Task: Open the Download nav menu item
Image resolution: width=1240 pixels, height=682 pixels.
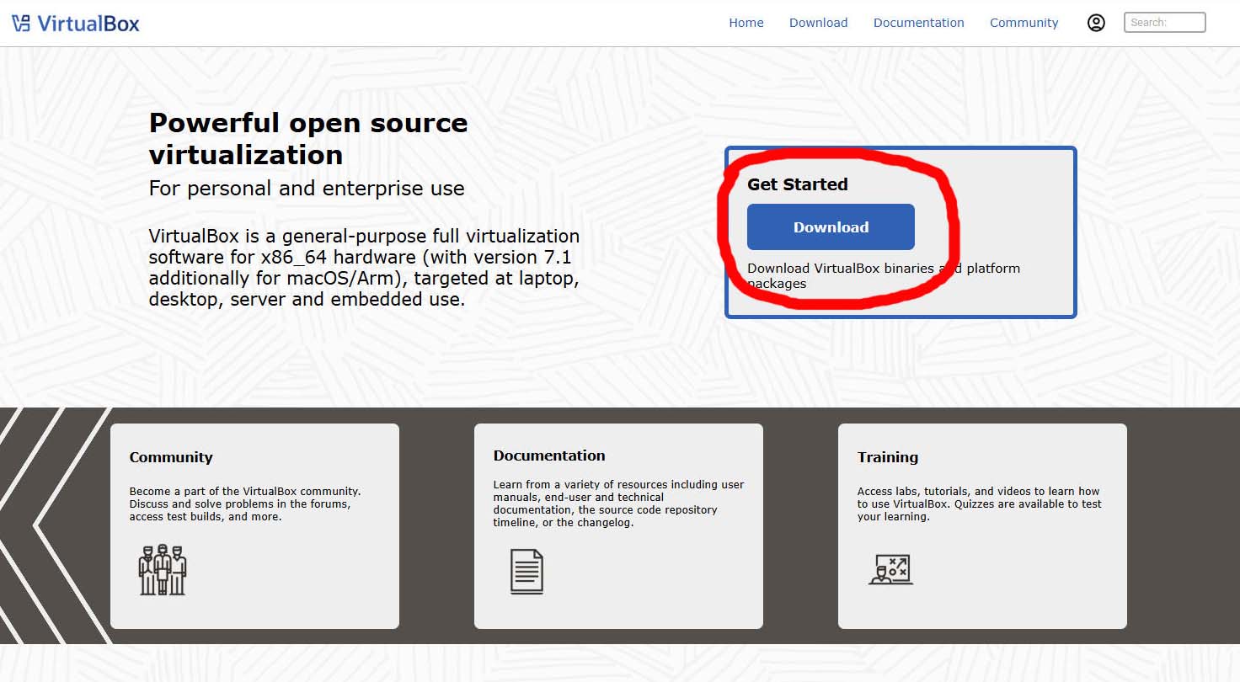Action: pos(818,23)
